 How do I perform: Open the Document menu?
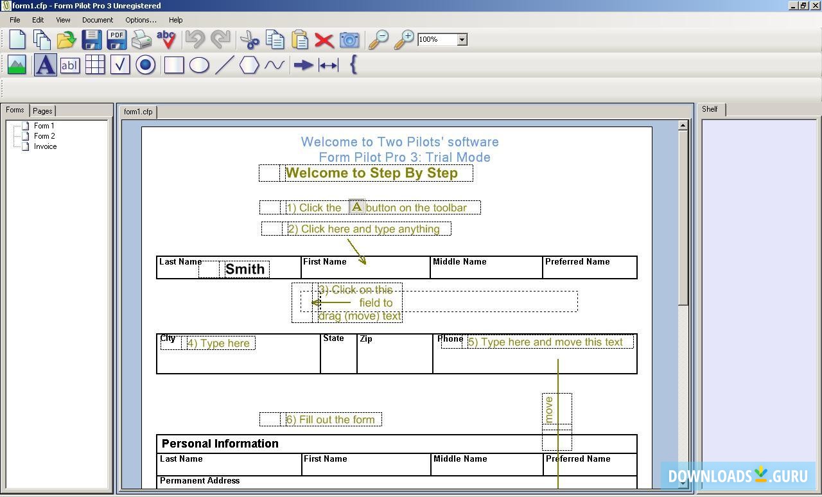[x=98, y=20]
